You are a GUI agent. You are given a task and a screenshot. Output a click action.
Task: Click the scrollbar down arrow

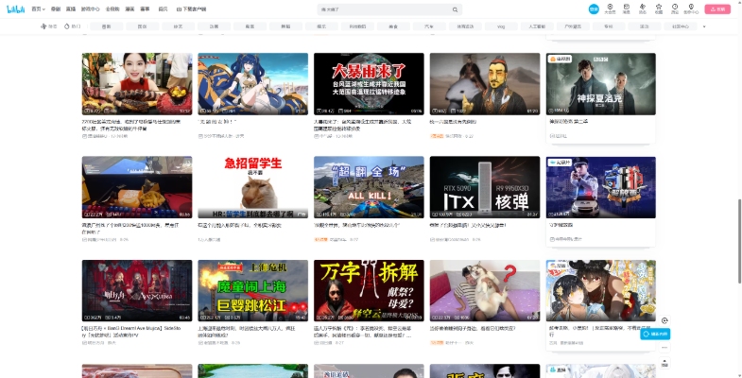pyautogui.click(x=739, y=375)
